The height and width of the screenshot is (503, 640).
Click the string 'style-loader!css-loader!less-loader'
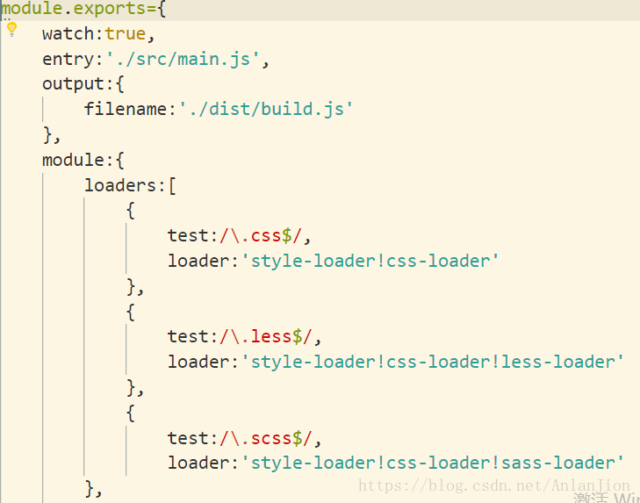pos(433,362)
